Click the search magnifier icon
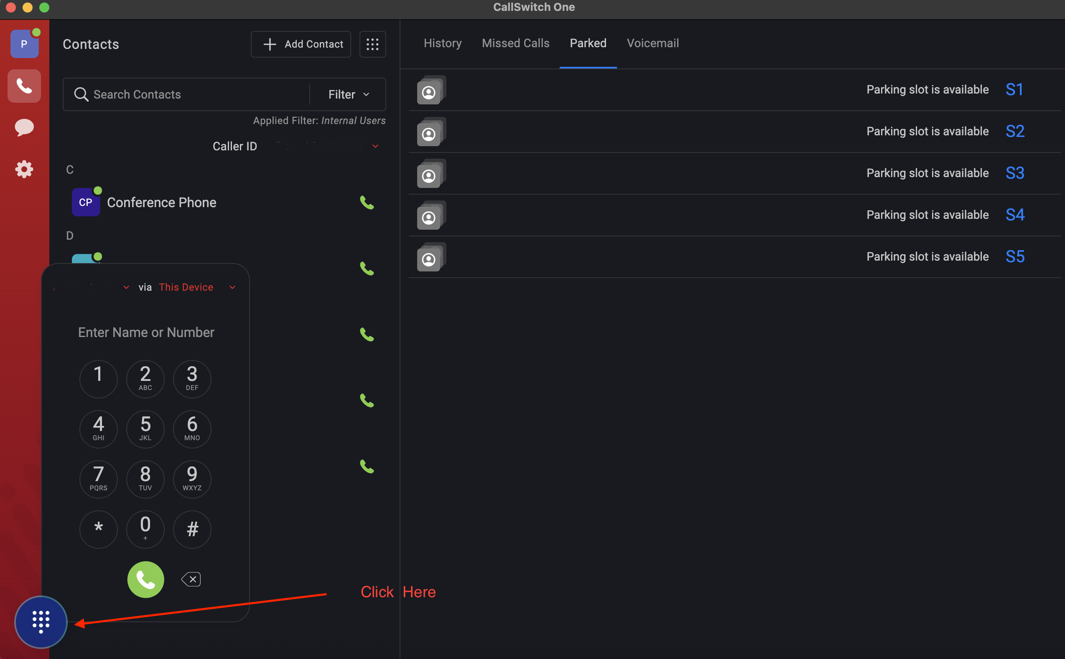Image resolution: width=1065 pixels, height=659 pixels. [81, 94]
